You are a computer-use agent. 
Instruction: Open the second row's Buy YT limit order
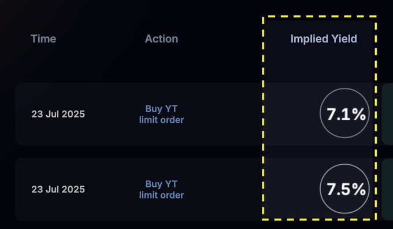[161, 189]
